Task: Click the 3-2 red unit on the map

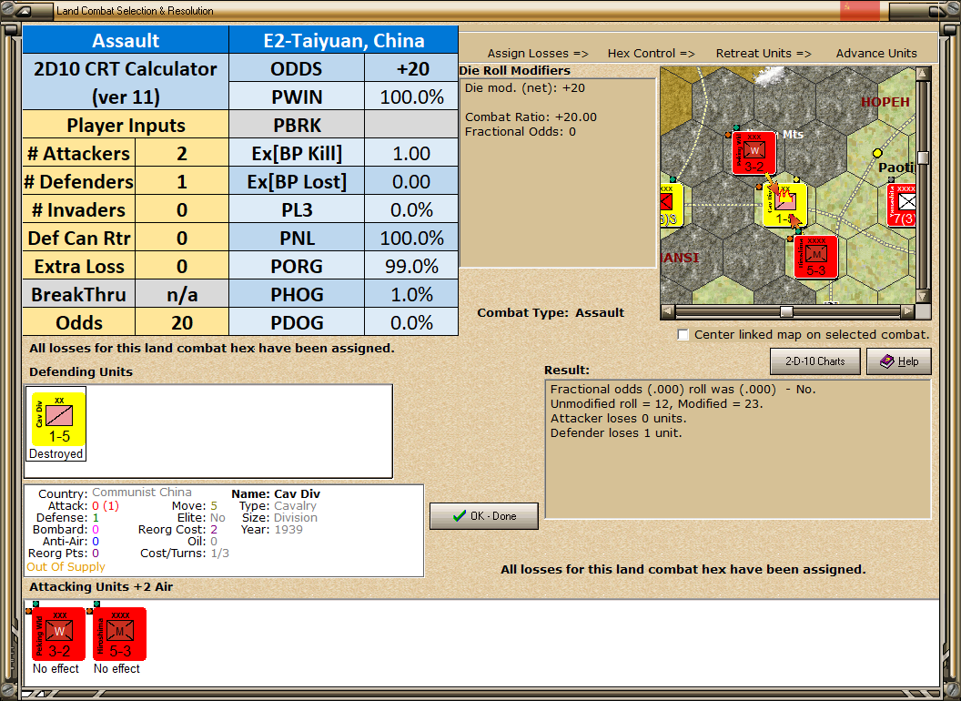Action: click(x=754, y=153)
